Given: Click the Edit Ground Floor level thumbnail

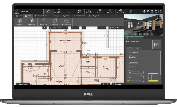Looking at the screenshot, I should pyautogui.click(x=157, y=44).
